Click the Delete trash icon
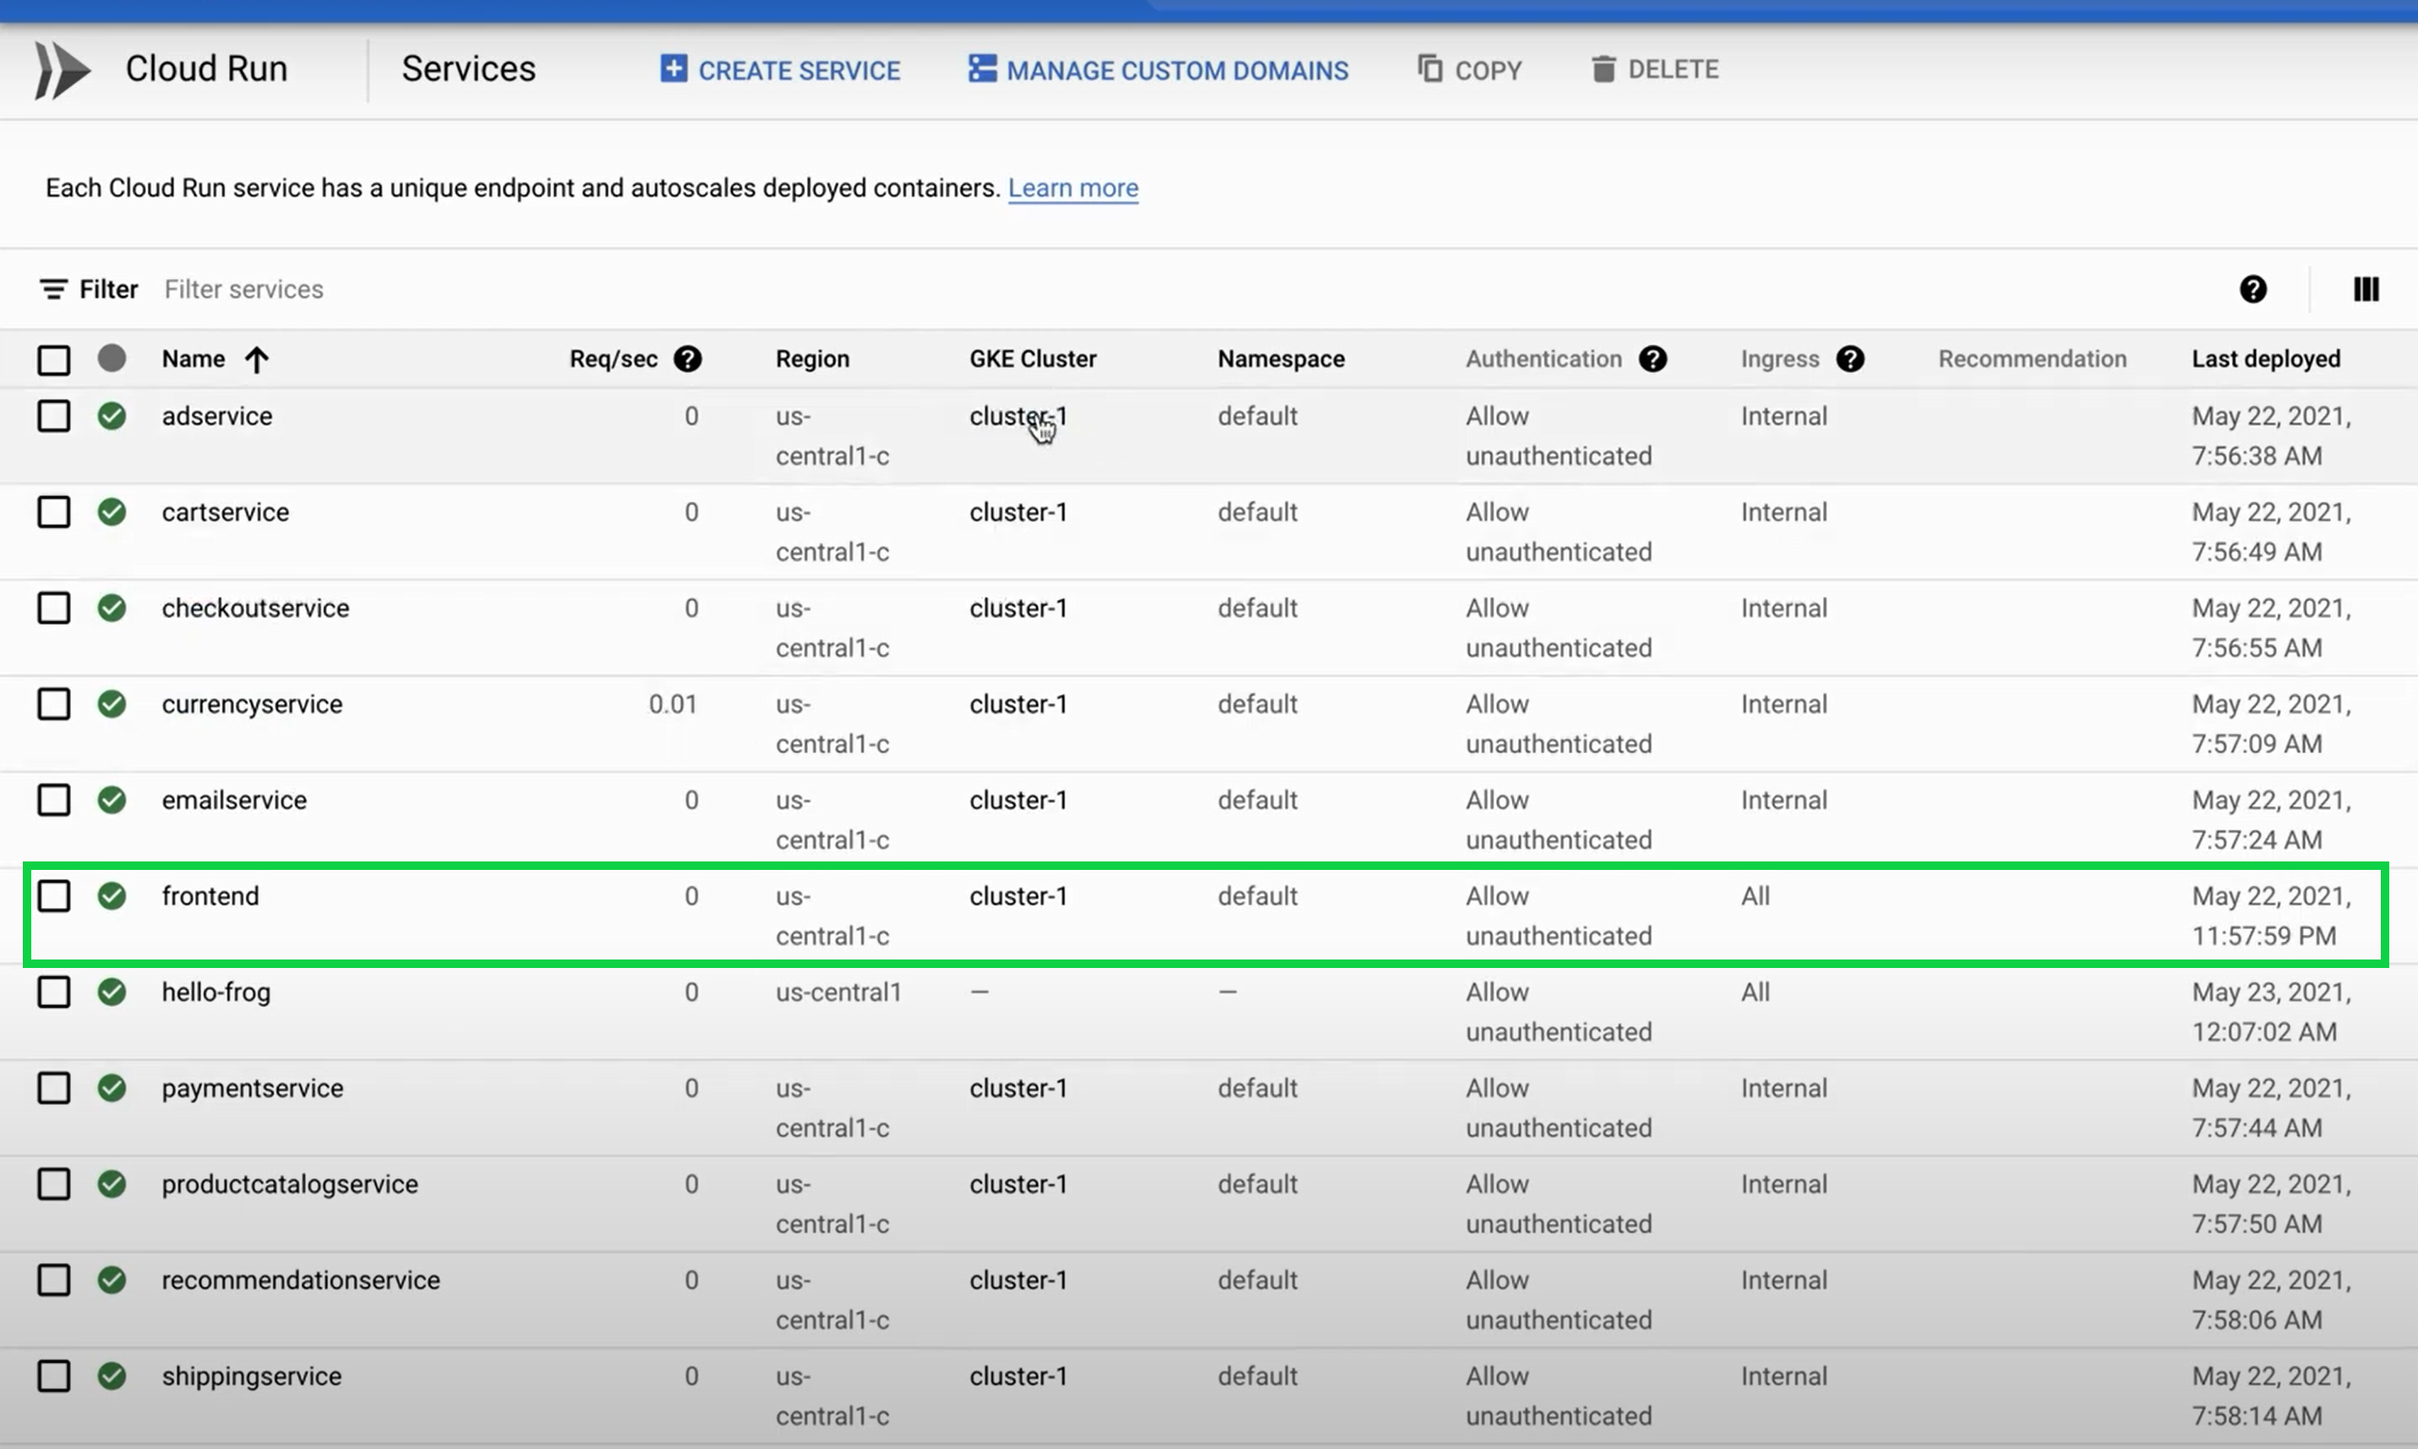Image resolution: width=2418 pixels, height=1449 pixels. point(1603,69)
